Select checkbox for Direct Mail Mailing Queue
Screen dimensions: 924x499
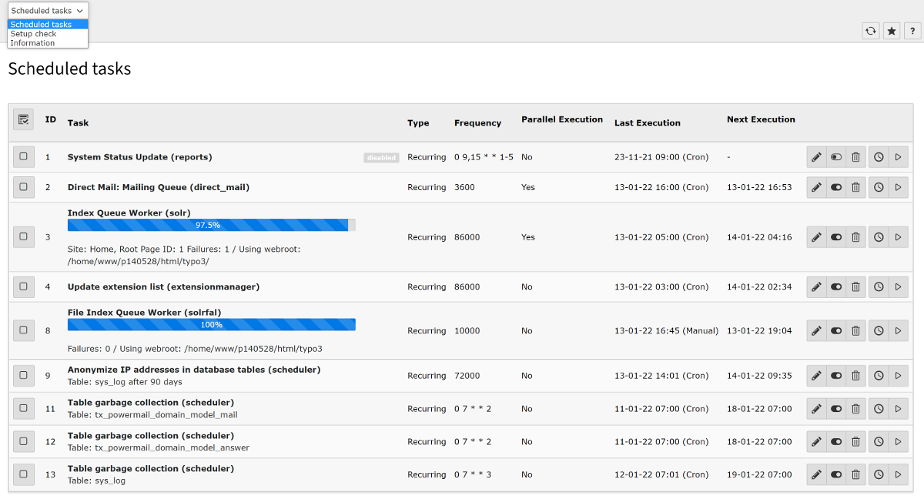pyautogui.click(x=23, y=187)
